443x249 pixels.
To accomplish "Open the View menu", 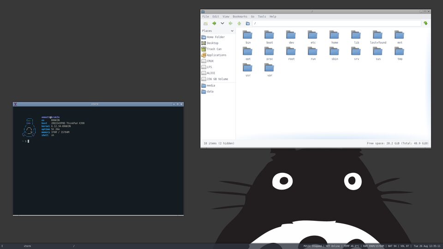I will [x=226, y=17].
